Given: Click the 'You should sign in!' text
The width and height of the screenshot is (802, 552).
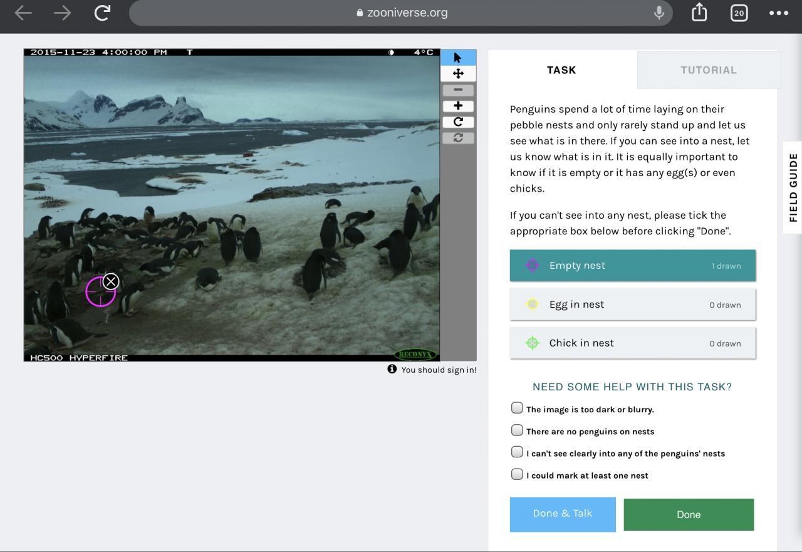Looking at the screenshot, I should (439, 370).
